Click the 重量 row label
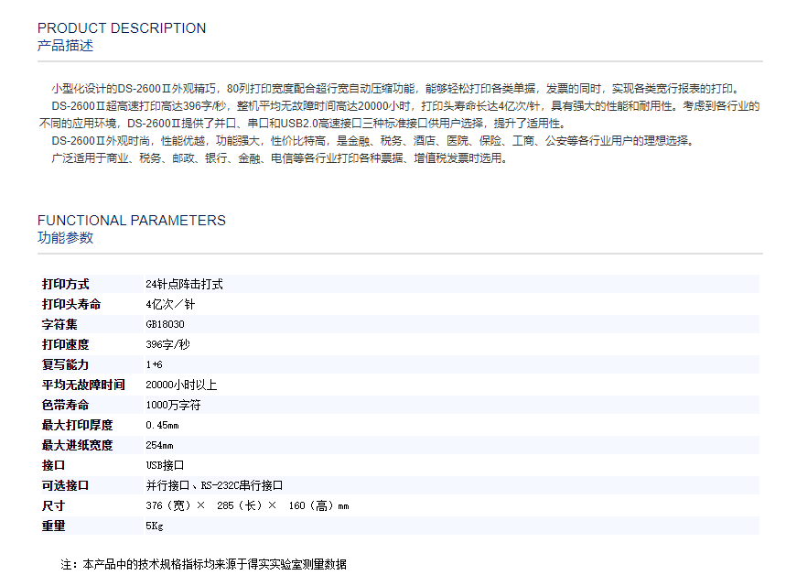786x586 pixels. 54,526
